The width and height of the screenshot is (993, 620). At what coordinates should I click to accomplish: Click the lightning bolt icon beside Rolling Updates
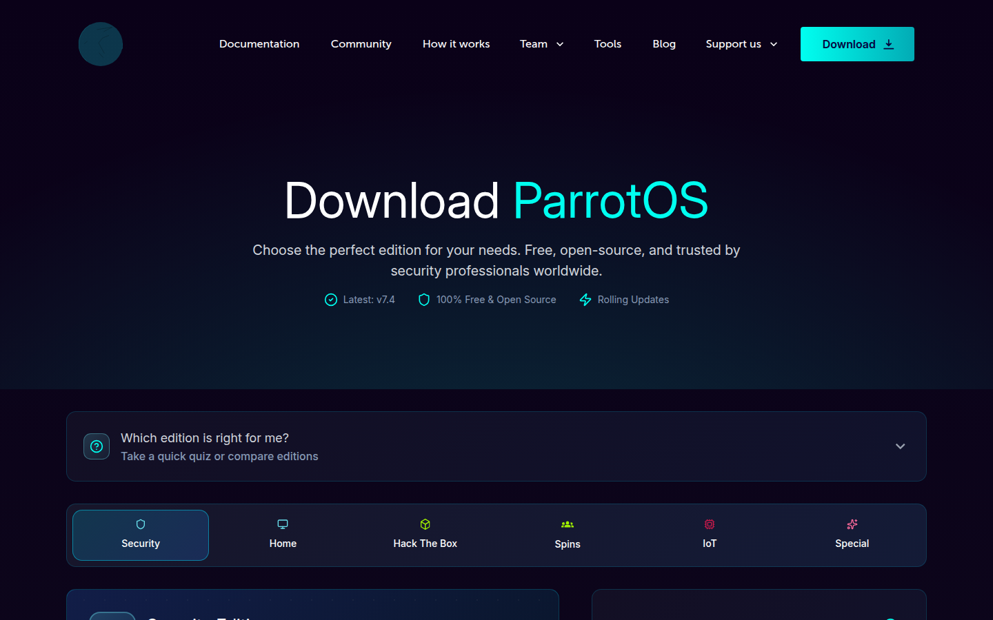tap(585, 300)
